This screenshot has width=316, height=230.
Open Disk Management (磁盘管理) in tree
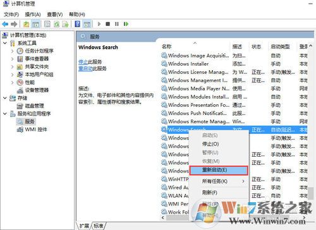[x=34, y=106]
